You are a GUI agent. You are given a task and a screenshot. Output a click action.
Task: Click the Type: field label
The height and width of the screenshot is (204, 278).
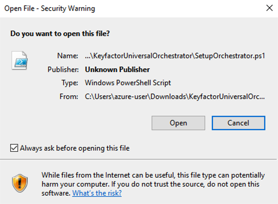pos(69,83)
